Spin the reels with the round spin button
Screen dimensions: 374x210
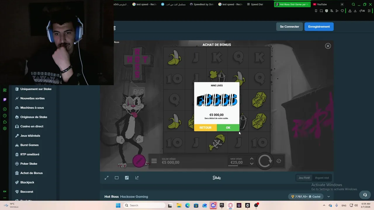coord(265,161)
